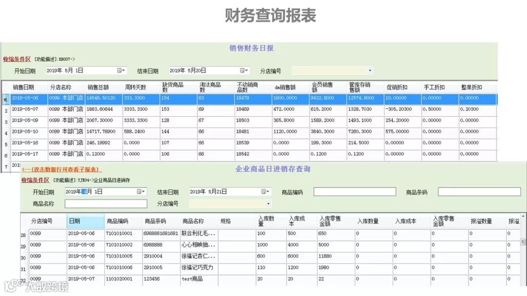Click the cell 588.2400 in 周转天数
This screenshot has width=527, height=296.
pyautogui.click(x=141, y=132)
